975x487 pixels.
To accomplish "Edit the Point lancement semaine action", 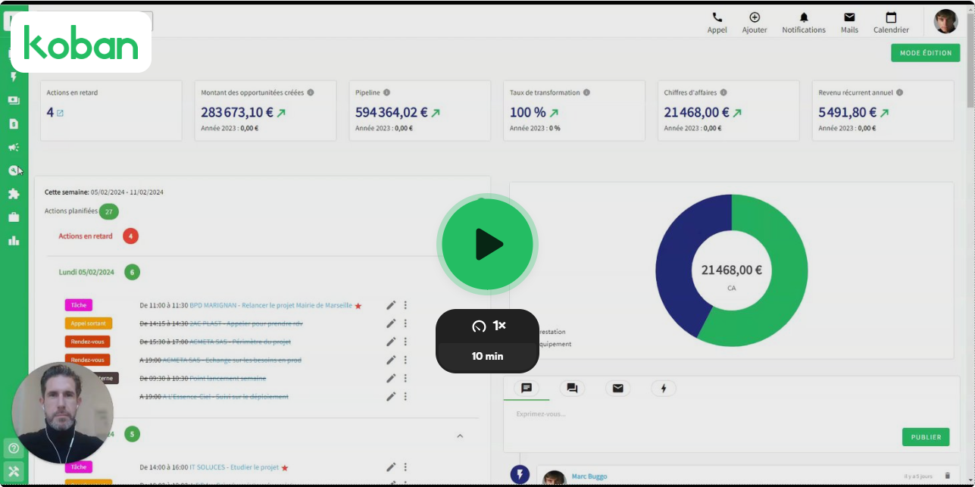I will pos(391,378).
